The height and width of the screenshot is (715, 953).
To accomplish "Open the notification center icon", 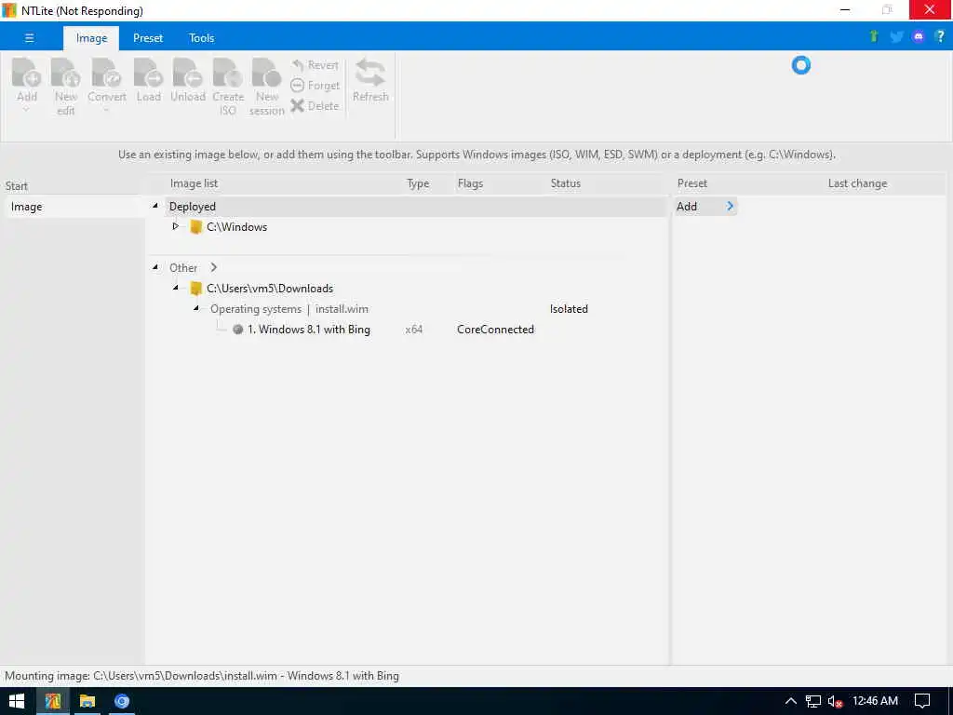I will pos(922,701).
